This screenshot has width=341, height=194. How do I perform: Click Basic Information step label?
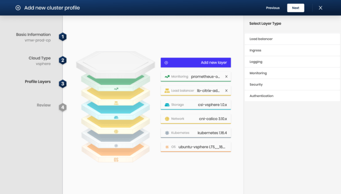click(x=33, y=34)
